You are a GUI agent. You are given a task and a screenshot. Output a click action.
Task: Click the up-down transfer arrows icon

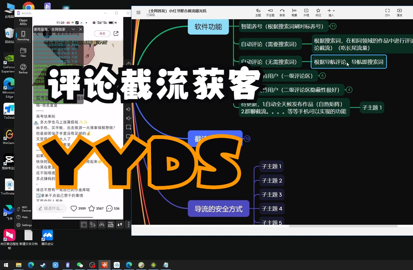tap(120, 224)
